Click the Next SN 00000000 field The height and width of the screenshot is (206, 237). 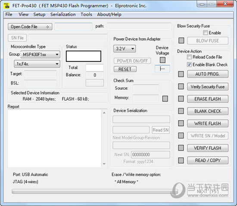150,155
